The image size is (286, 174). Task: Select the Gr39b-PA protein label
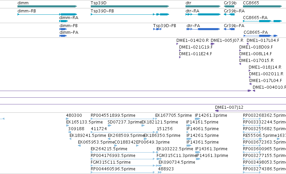coord(234,26)
